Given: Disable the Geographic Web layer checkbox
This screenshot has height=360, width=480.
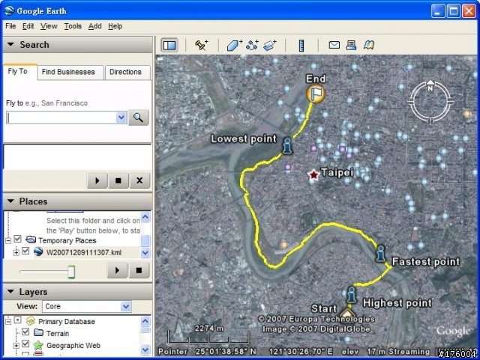Looking at the screenshot, I should [x=25, y=344].
